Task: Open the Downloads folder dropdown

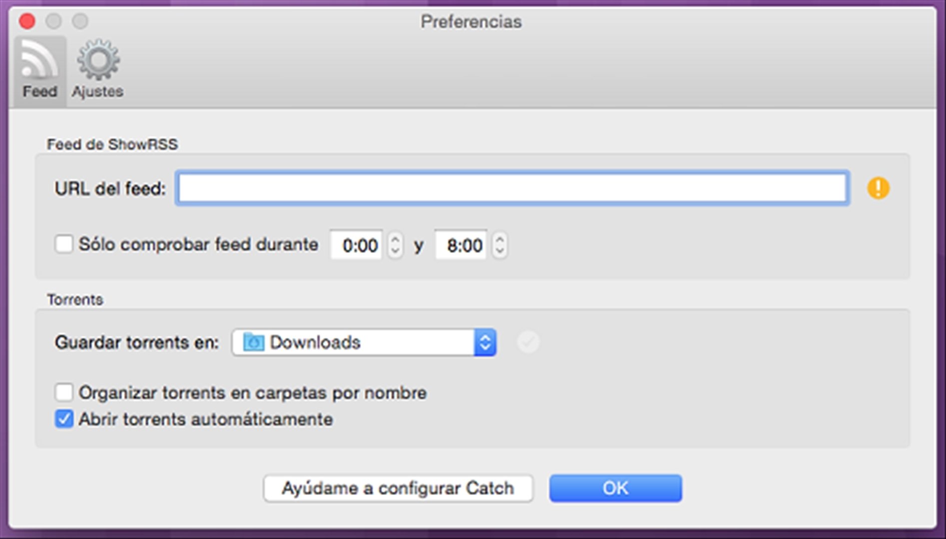Action: 364,342
